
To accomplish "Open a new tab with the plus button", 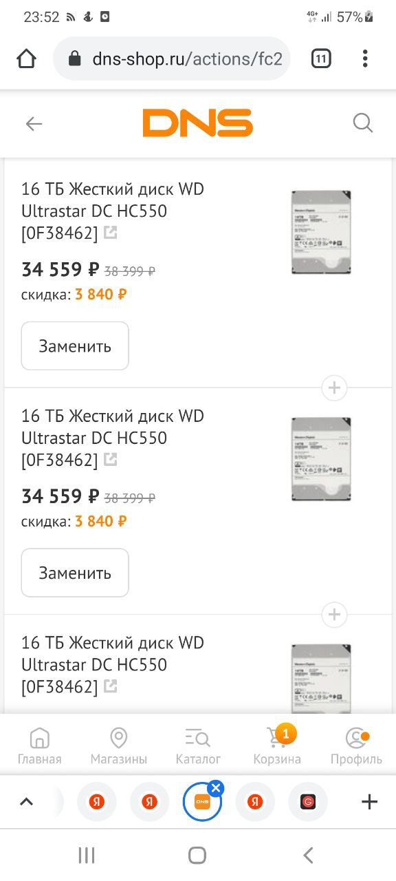I will (369, 802).
